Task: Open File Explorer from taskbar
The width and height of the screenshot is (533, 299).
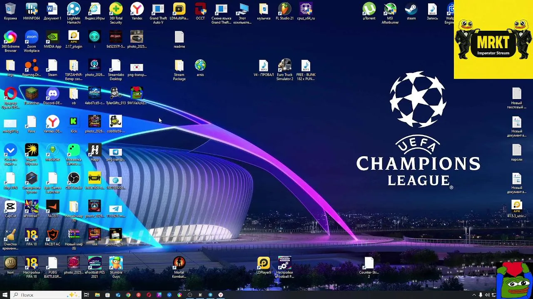Action: pyautogui.click(x=97, y=295)
